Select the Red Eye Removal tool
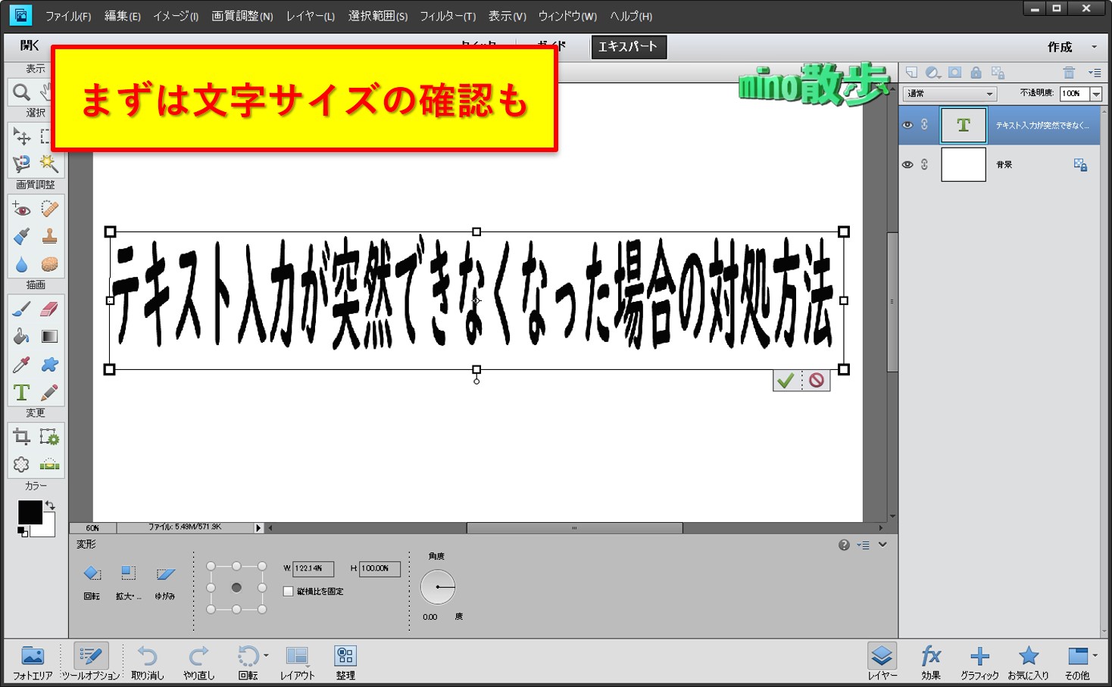1112x687 pixels. (21, 209)
